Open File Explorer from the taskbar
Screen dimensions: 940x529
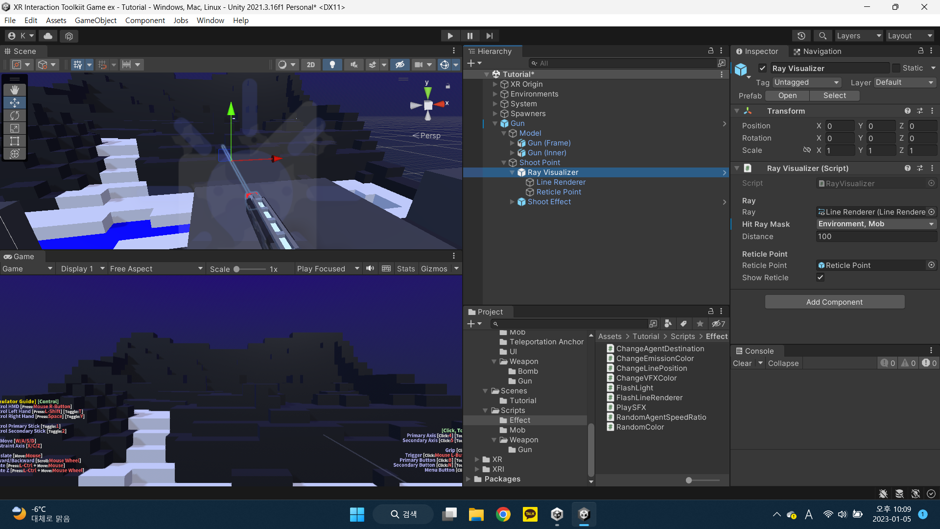476,514
